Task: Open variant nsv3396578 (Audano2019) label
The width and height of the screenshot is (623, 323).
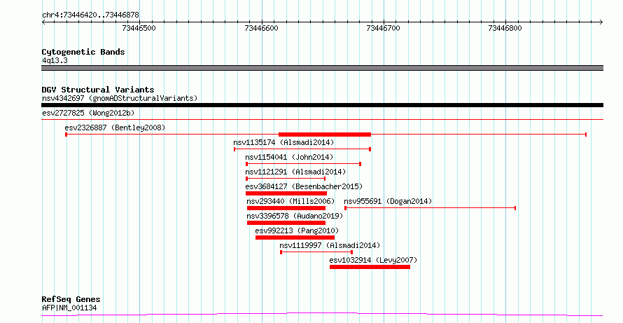Action: coord(295,216)
